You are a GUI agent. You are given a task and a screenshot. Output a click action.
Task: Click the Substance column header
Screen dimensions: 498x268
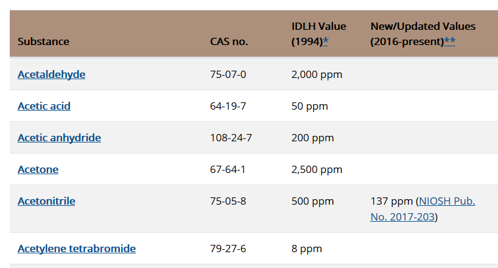pos(43,41)
